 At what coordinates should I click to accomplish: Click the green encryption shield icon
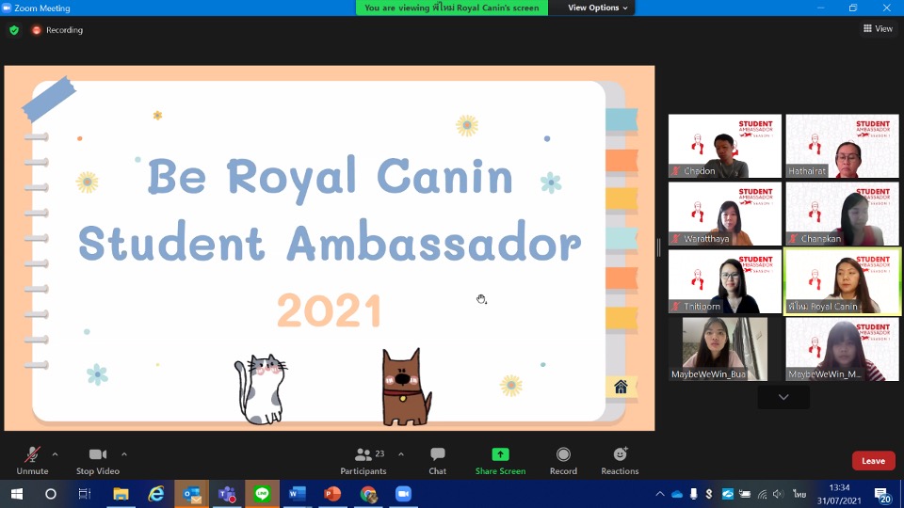(x=14, y=30)
